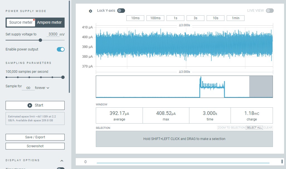The height and width of the screenshot is (169, 286).
Task: Take a chart Screenshot
Action: coord(35,146)
